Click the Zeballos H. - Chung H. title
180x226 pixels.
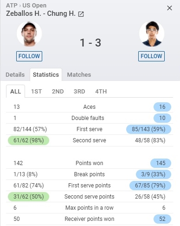coord(41,13)
